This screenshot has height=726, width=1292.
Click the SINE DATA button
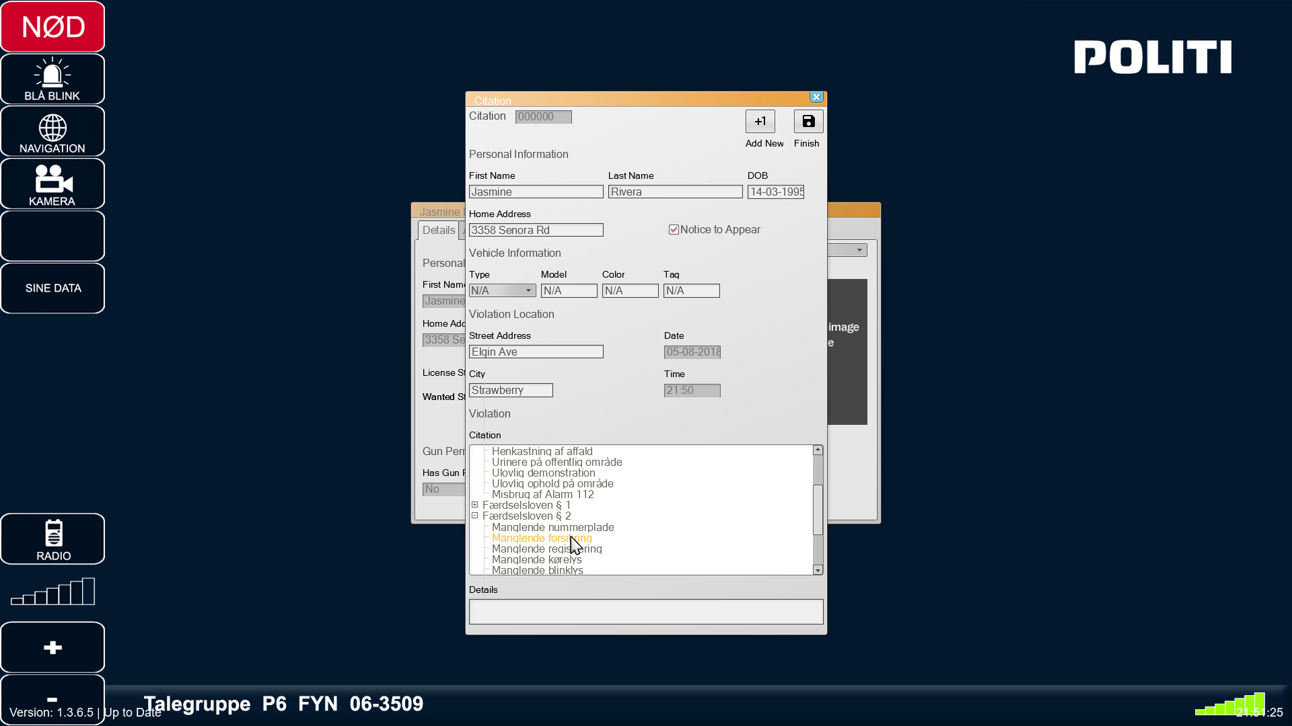52,288
